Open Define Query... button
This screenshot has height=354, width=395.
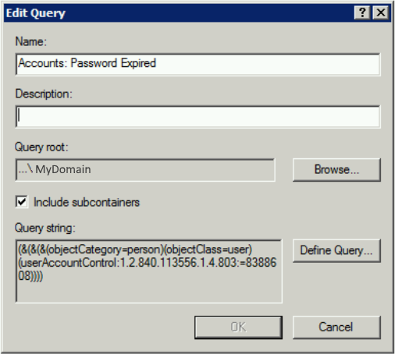(x=336, y=250)
